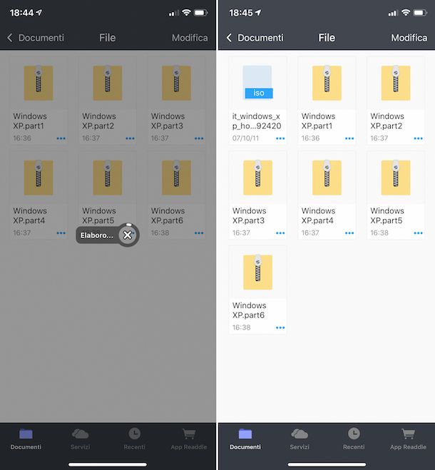Select Servizi cloud tab in right screen
Screen dimensions: 435x470
click(300, 439)
